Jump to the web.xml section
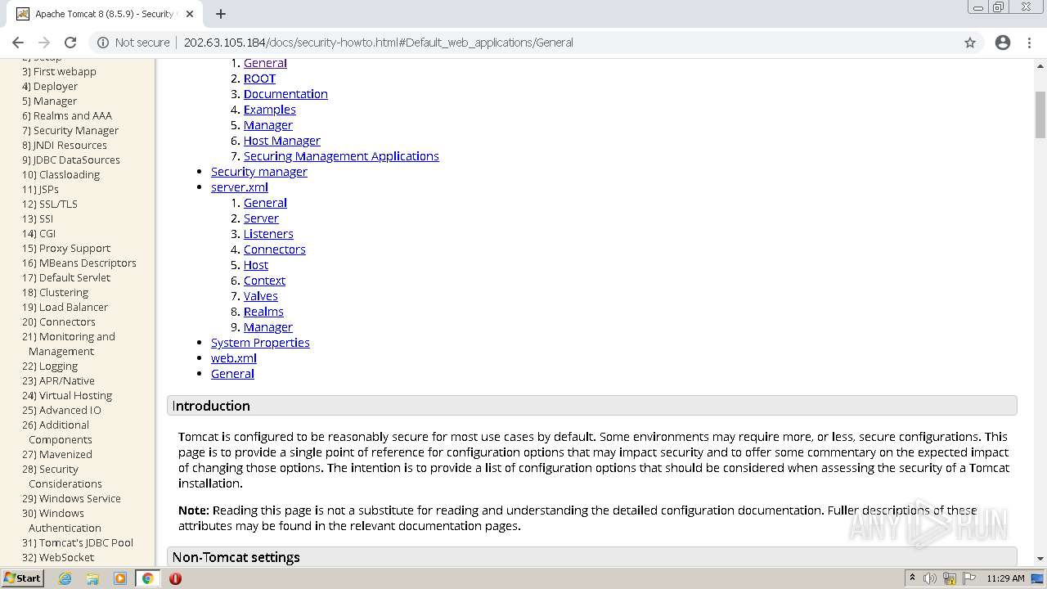1047x589 pixels. [x=234, y=358]
